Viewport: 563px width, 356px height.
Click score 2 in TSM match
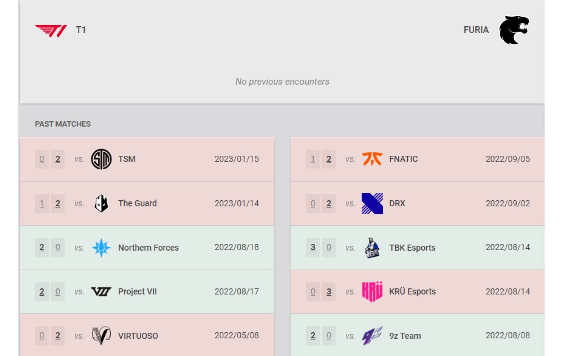point(58,159)
